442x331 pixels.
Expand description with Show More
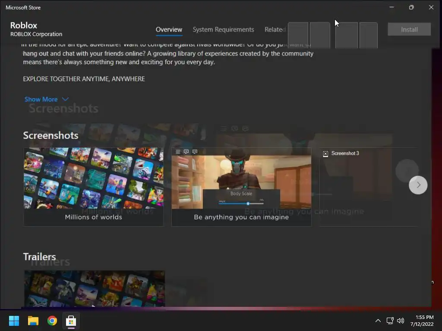pyautogui.click(x=47, y=100)
